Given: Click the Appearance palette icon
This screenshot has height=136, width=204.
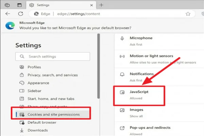Looking at the screenshot, I should 22,83.
